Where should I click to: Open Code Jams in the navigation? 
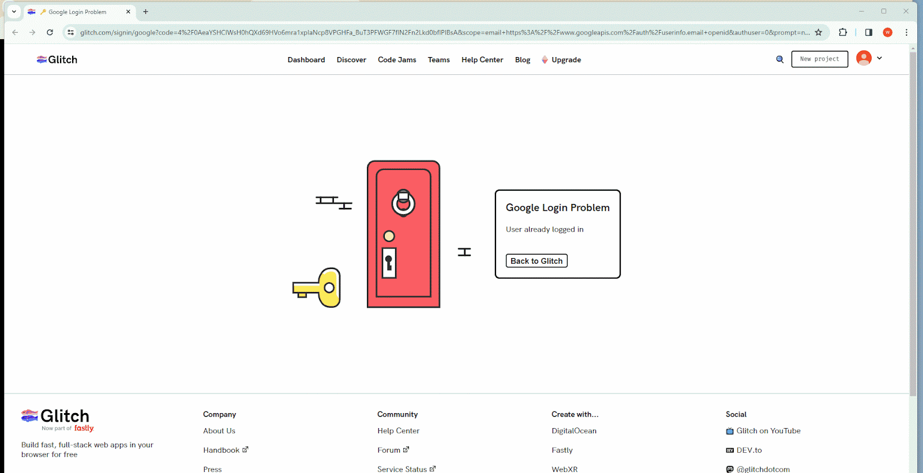[397, 60]
